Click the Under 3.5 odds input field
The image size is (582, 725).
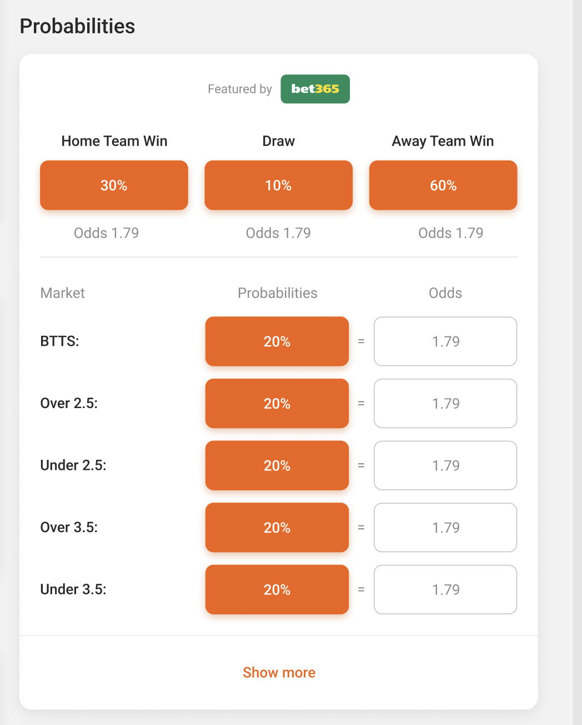click(x=445, y=589)
